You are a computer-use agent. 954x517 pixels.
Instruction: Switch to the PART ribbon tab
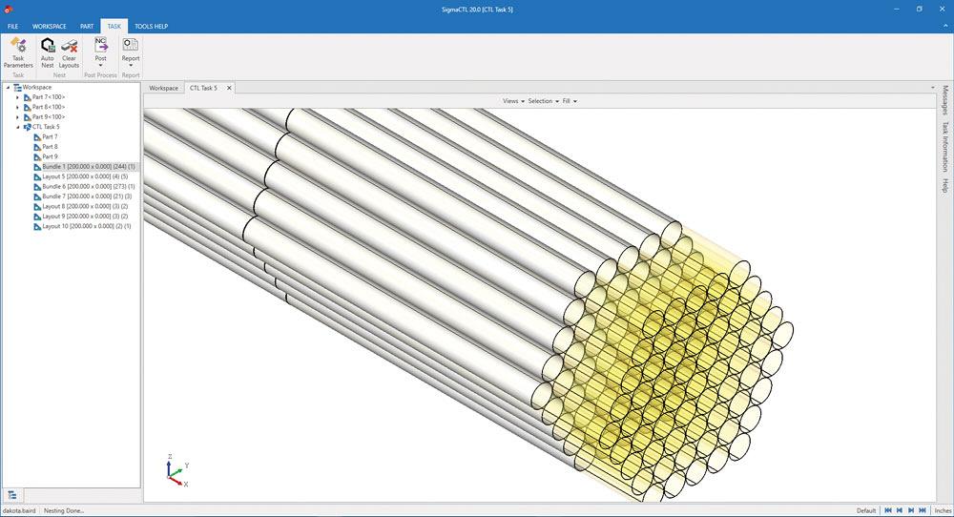[x=87, y=27]
